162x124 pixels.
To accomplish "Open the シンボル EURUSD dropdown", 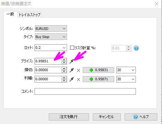I will pos(51,29).
